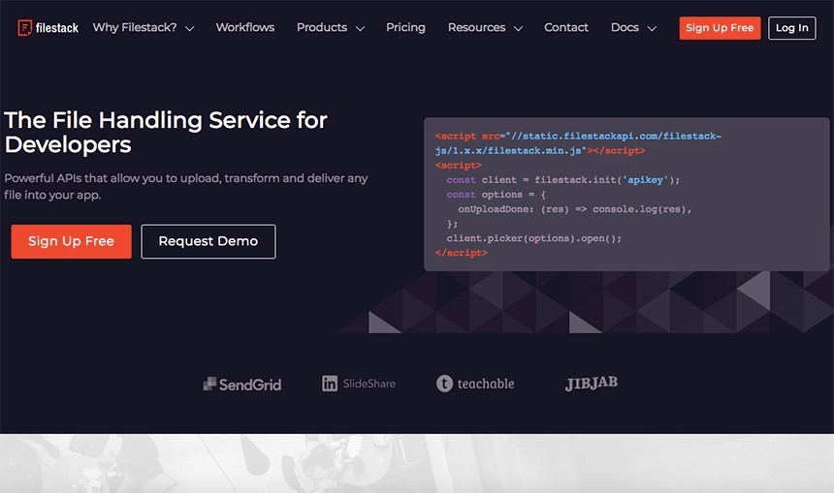834x493 pixels.
Task: Open the Why Filestack? menu
Action: coord(135,28)
